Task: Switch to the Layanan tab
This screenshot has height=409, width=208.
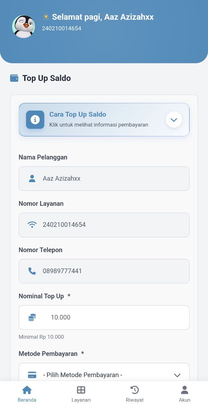Action: (x=81, y=394)
